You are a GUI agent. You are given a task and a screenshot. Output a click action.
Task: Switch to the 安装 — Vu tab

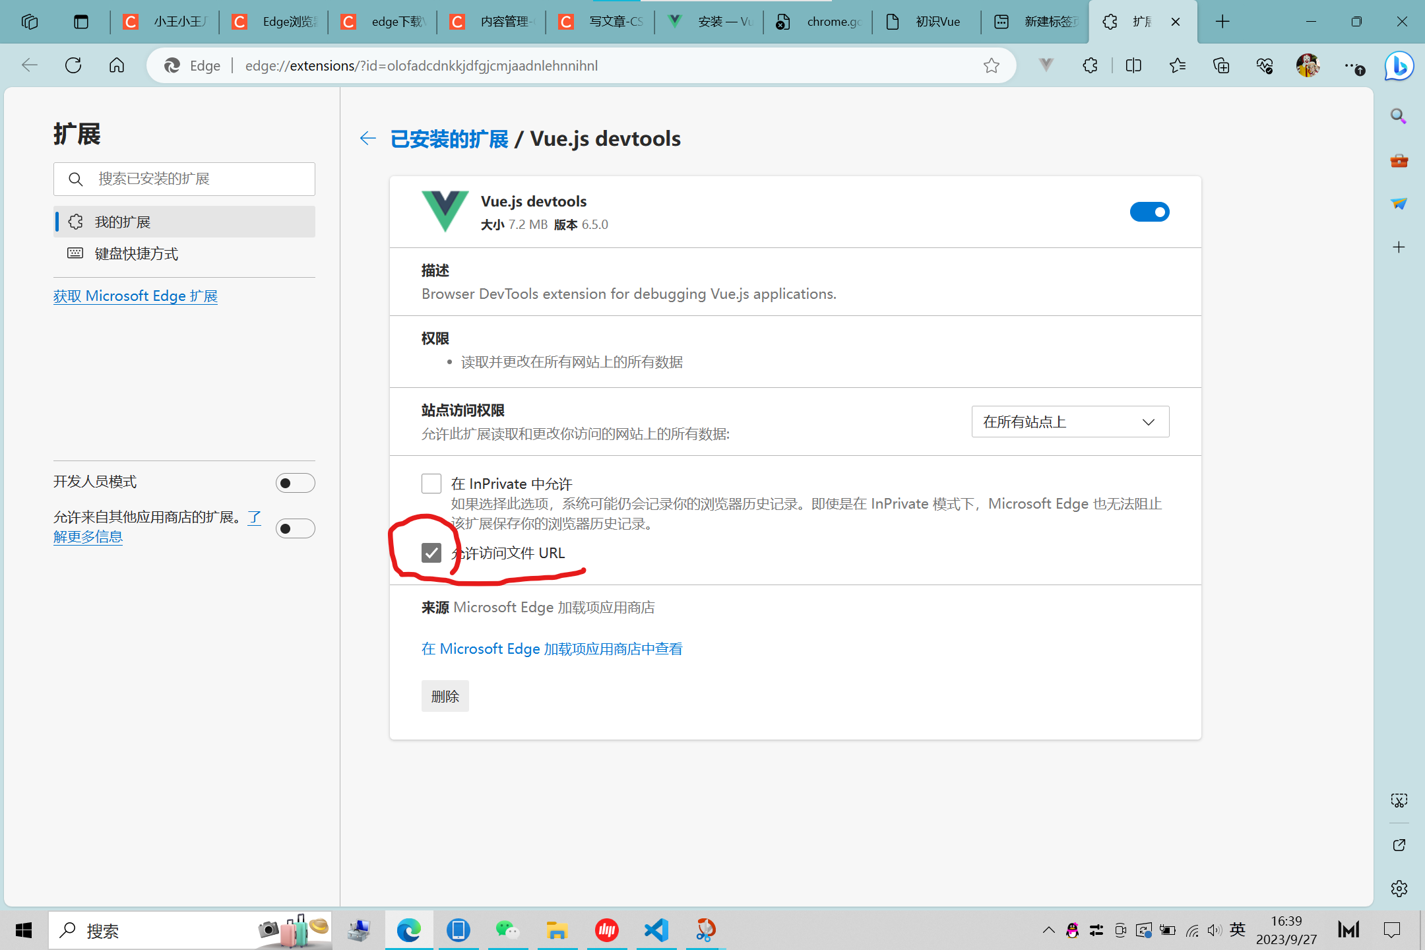708,22
